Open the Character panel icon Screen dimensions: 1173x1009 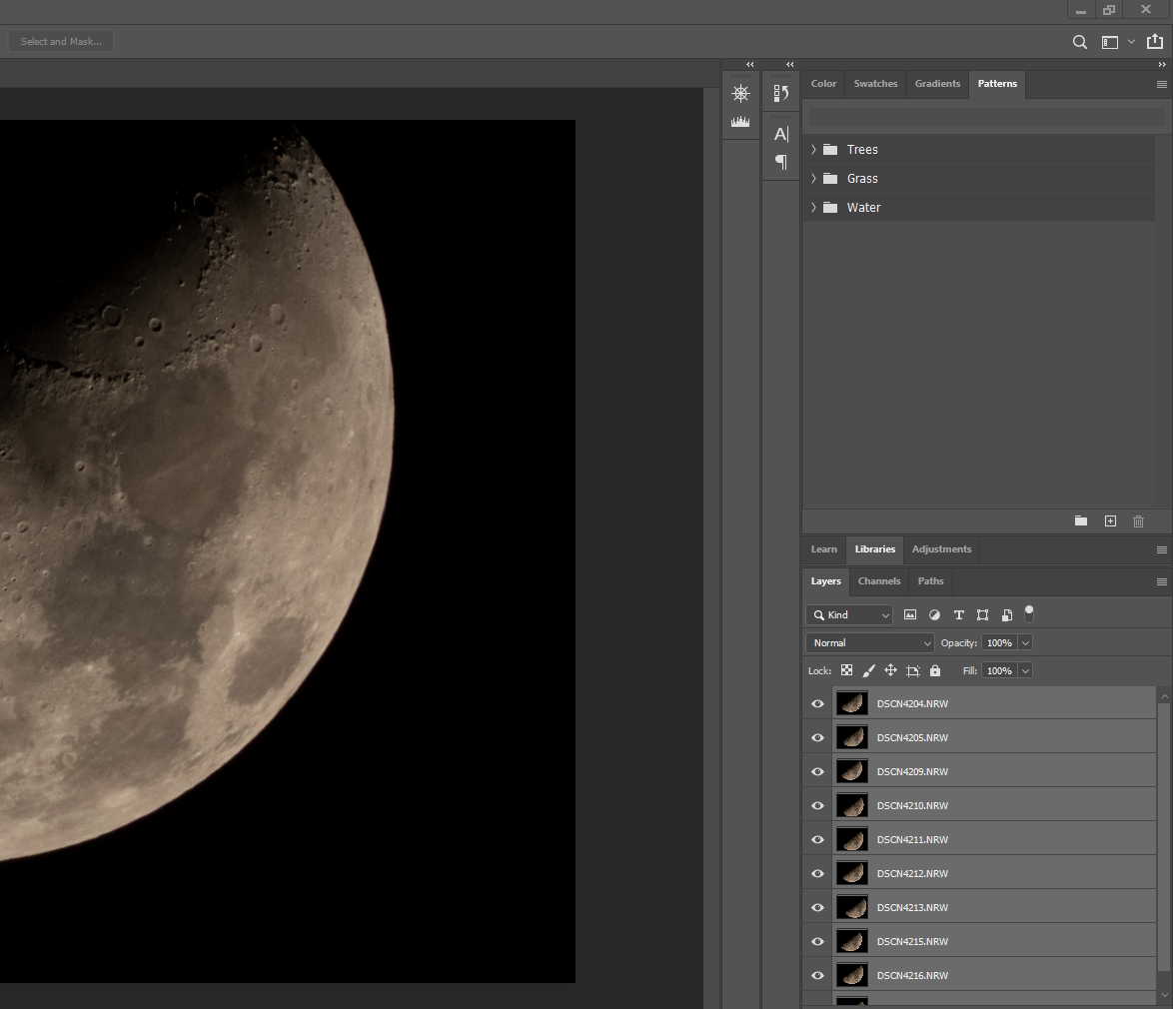780,133
